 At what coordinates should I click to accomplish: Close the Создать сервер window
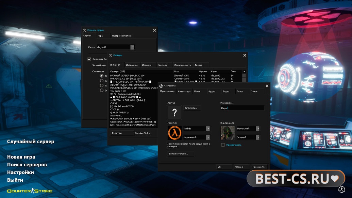point(154,30)
